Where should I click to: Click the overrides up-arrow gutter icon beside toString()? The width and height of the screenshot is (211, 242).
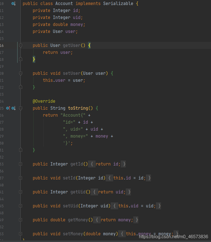click(x=8, y=108)
